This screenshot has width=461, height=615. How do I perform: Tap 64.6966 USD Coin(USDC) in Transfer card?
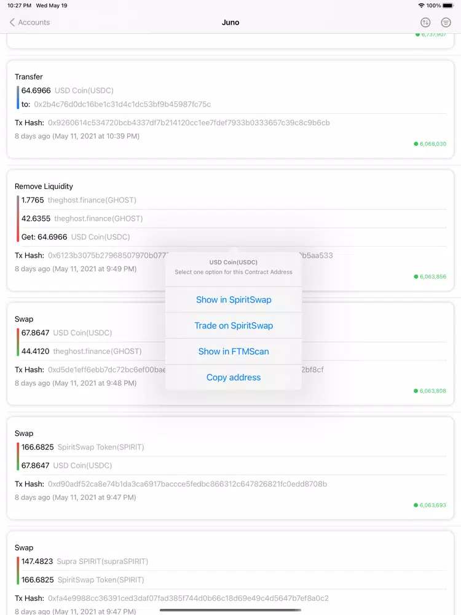tap(68, 90)
